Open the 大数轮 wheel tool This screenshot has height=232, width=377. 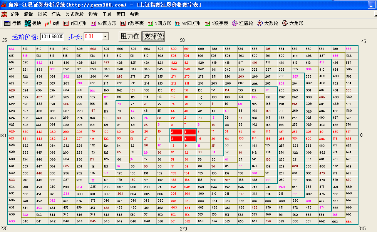pyautogui.click(x=268, y=23)
